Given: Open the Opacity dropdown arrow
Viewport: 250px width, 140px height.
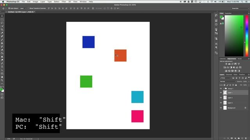Looking at the screenshot, I should [249, 82].
